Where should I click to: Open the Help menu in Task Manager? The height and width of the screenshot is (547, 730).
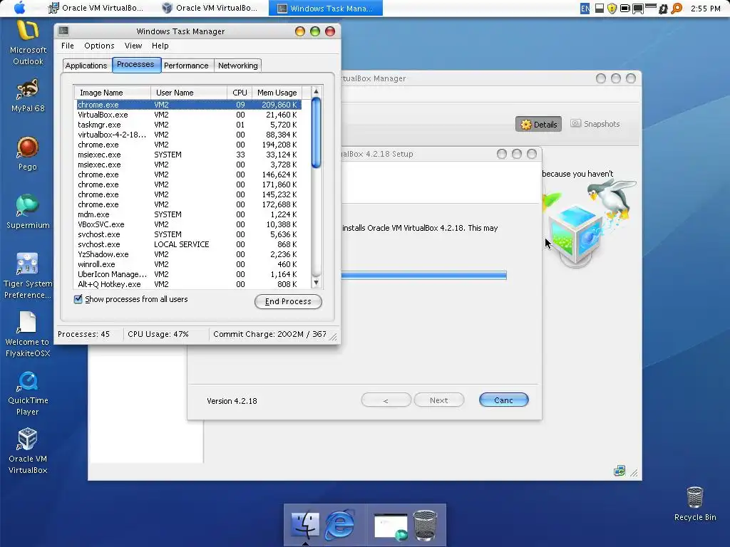[160, 46]
